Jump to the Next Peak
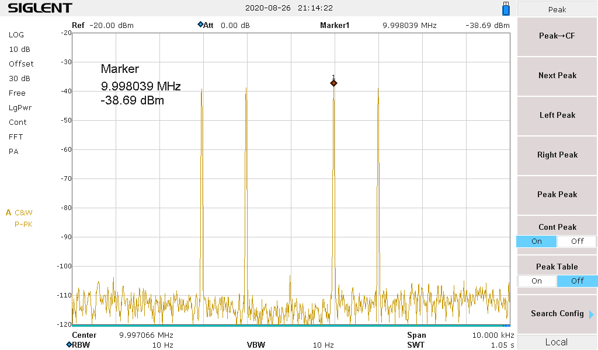This screenshot has height=350, width=598. (x=557, y=75)
